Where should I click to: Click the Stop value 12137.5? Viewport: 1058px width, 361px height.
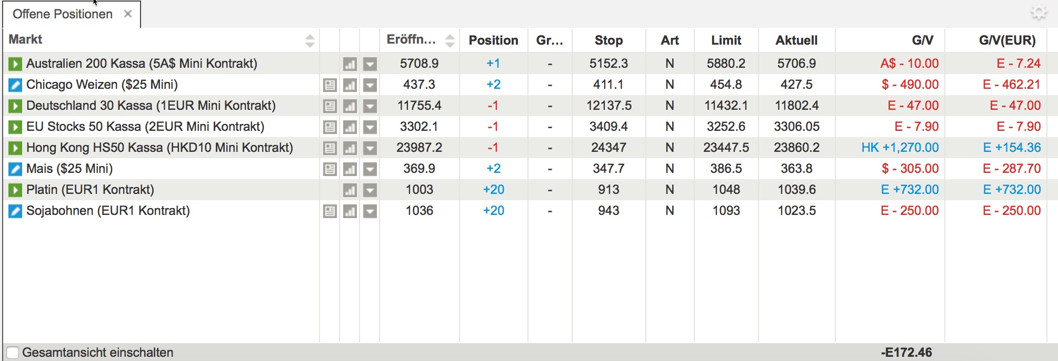click(x=608, y=106)
